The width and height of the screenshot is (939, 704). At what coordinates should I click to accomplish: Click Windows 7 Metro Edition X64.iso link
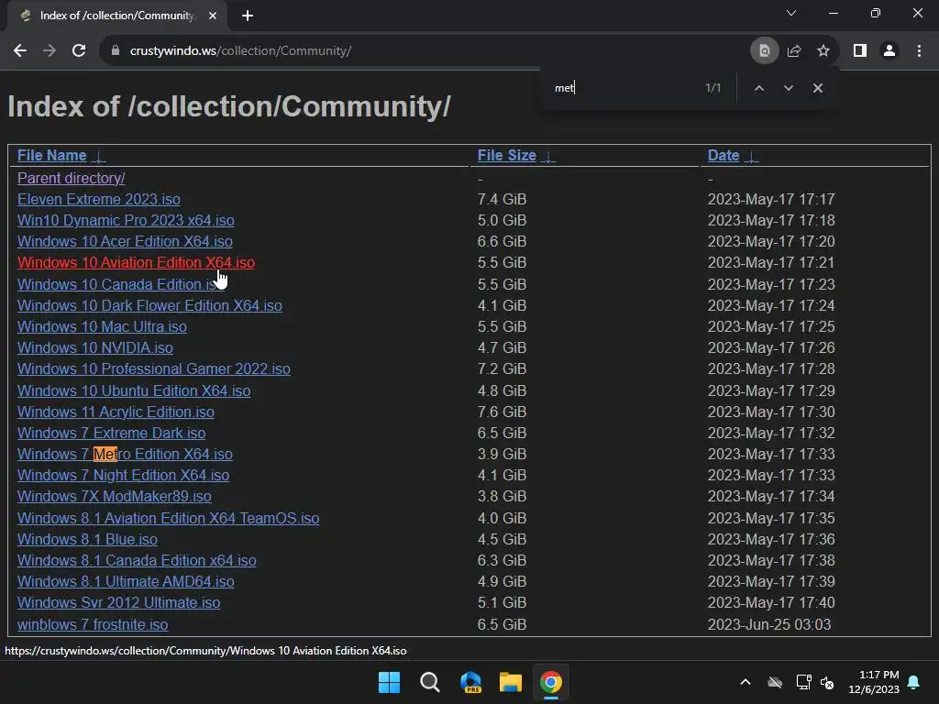(x=125, y=455)
